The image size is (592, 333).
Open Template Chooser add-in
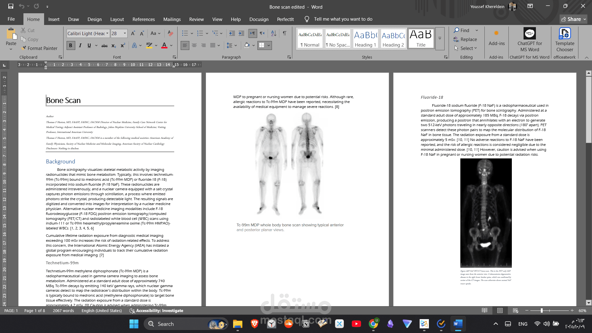click(x=565, y=39)
